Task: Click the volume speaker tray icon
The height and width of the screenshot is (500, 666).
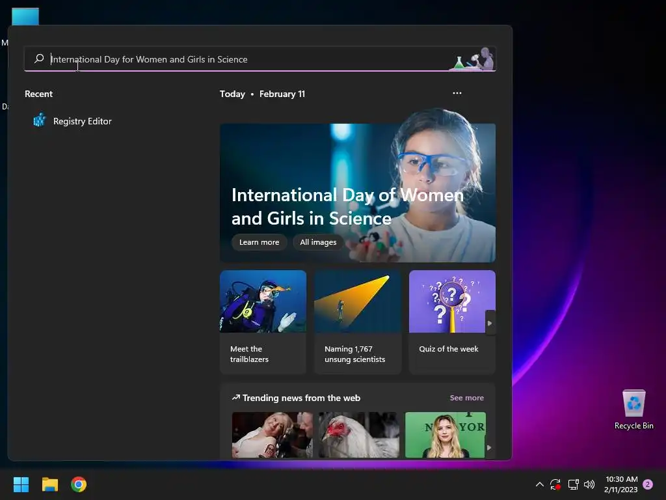Action: (x=589, y=484)
